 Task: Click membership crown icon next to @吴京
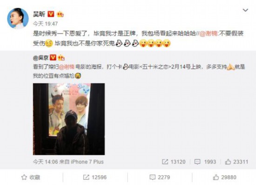[61, 58]
